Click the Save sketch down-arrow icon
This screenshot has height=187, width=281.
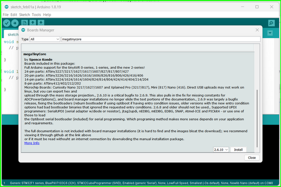coord(41,23)
